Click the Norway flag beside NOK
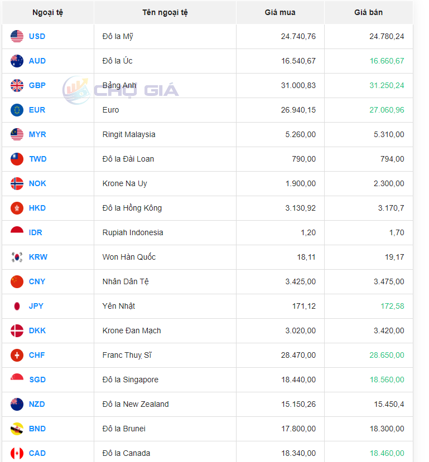 click(17, 183)
